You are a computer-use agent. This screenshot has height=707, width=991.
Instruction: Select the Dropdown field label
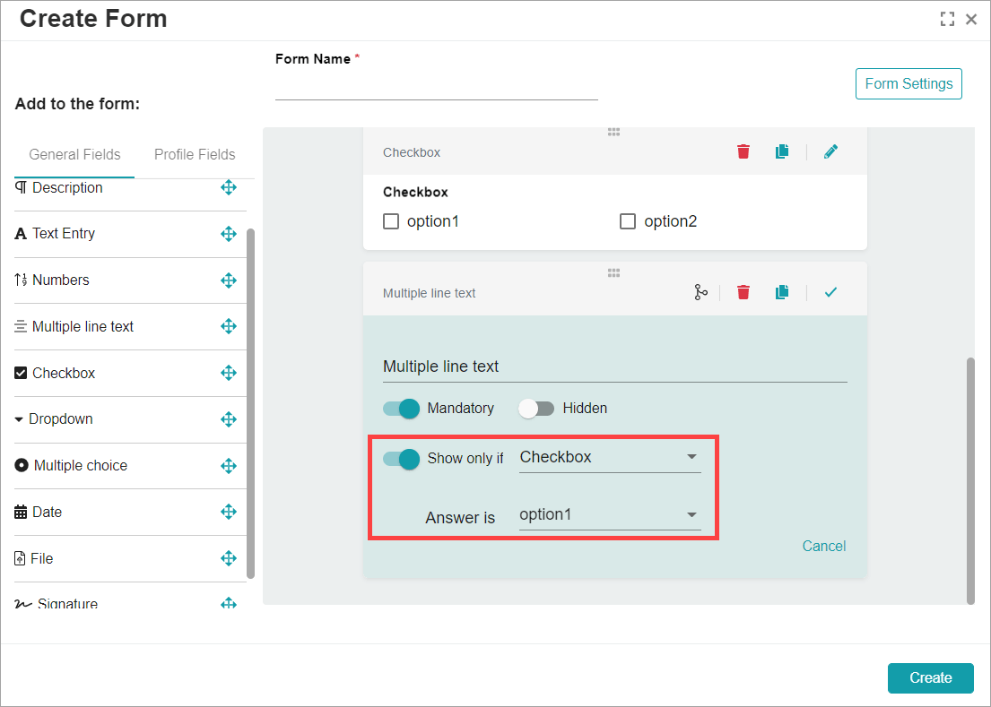(61, 419)
